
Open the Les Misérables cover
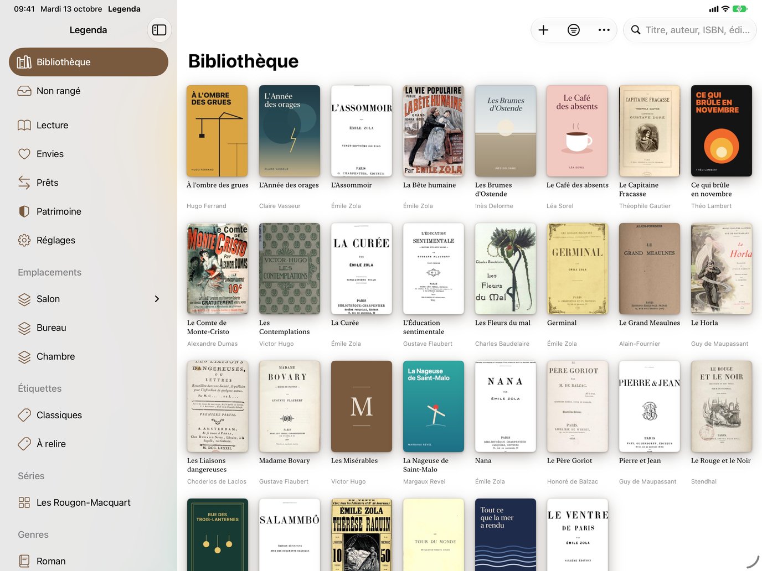(362, 406)
